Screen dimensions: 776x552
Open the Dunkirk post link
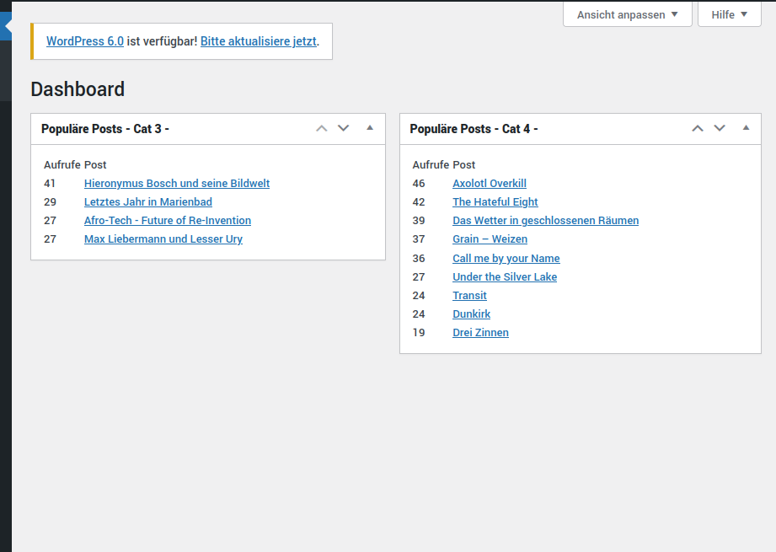[x=472, y=314]
